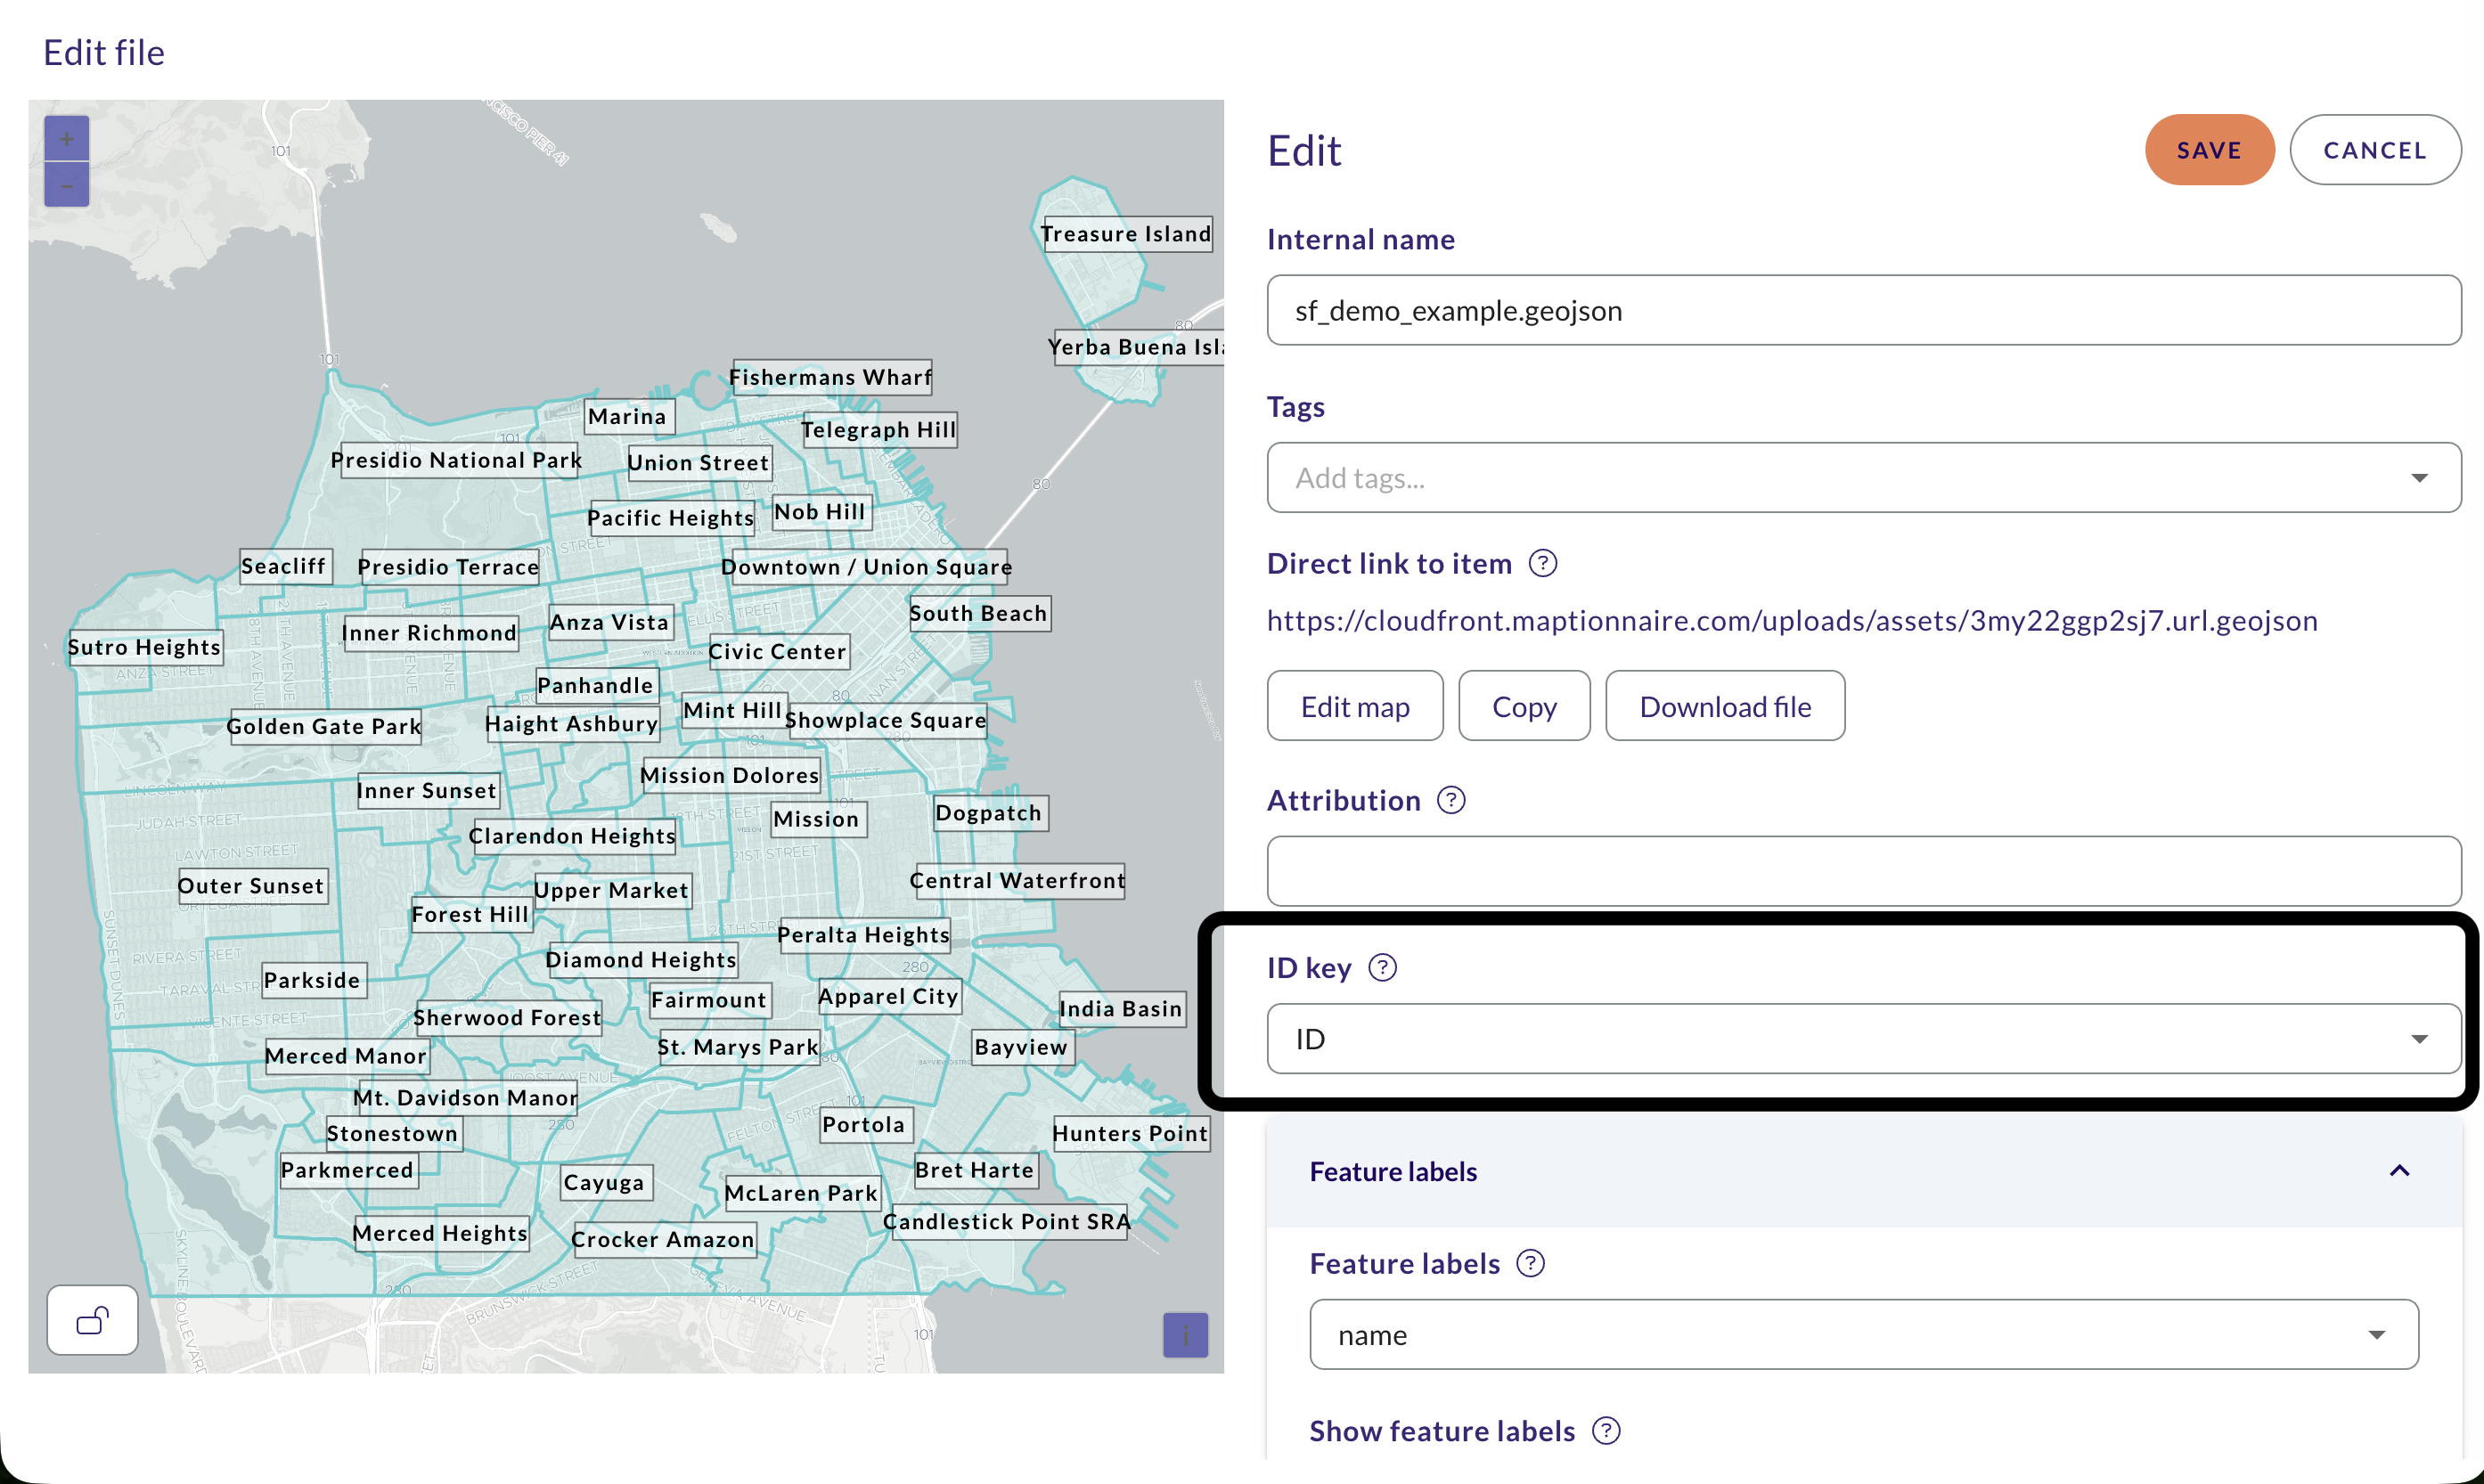Click the Dogpatch map label
2484x1484 pixels.
click(989, 814)
